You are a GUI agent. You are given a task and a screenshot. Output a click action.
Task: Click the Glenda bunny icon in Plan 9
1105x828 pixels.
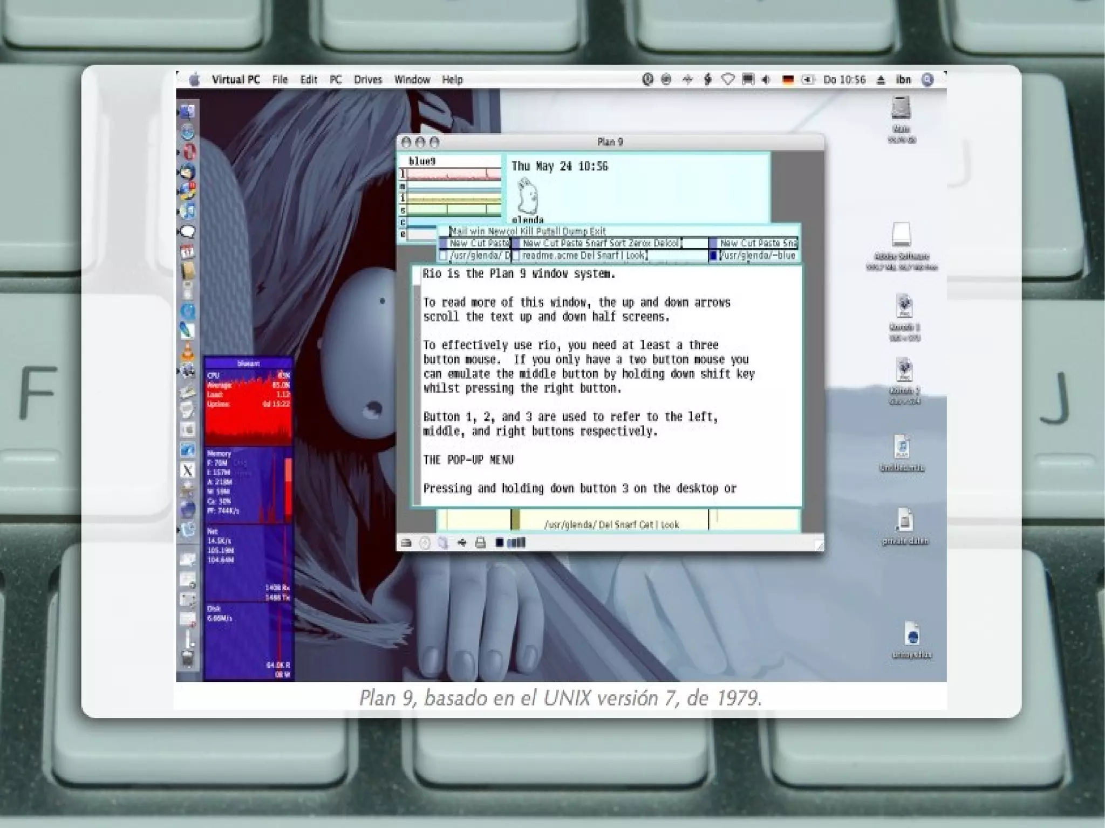527,198
